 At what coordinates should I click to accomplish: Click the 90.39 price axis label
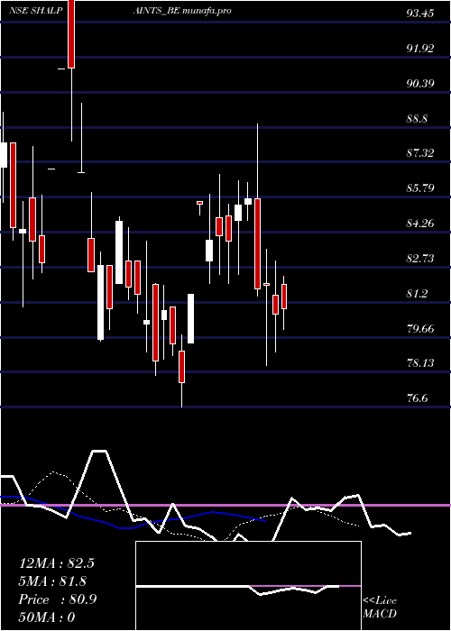pos(420,83)
